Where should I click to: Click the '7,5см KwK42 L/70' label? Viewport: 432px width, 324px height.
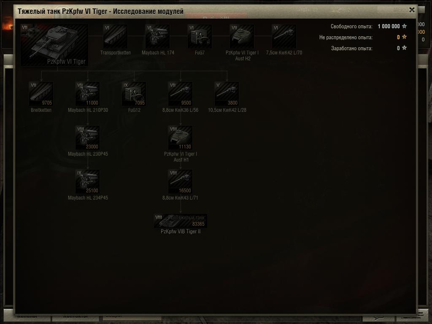pyautogui.click(x=284, y=53)
